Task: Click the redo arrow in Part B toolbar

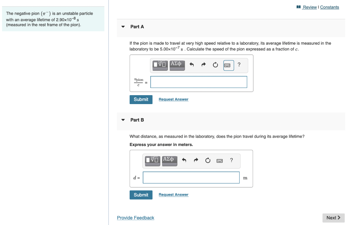Action: point(195,160)
